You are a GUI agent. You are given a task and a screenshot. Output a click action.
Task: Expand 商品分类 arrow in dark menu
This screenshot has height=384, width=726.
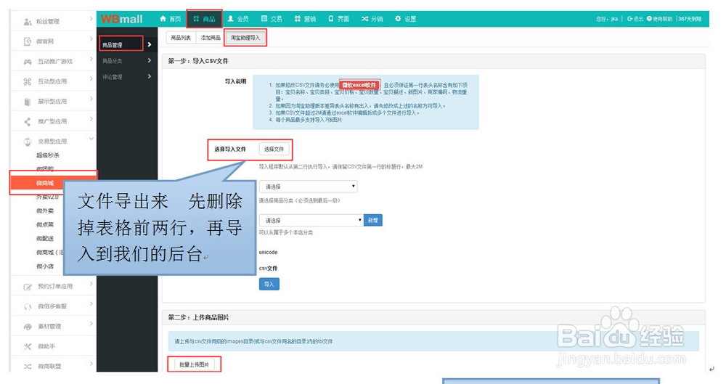click(x=150, y=60)
